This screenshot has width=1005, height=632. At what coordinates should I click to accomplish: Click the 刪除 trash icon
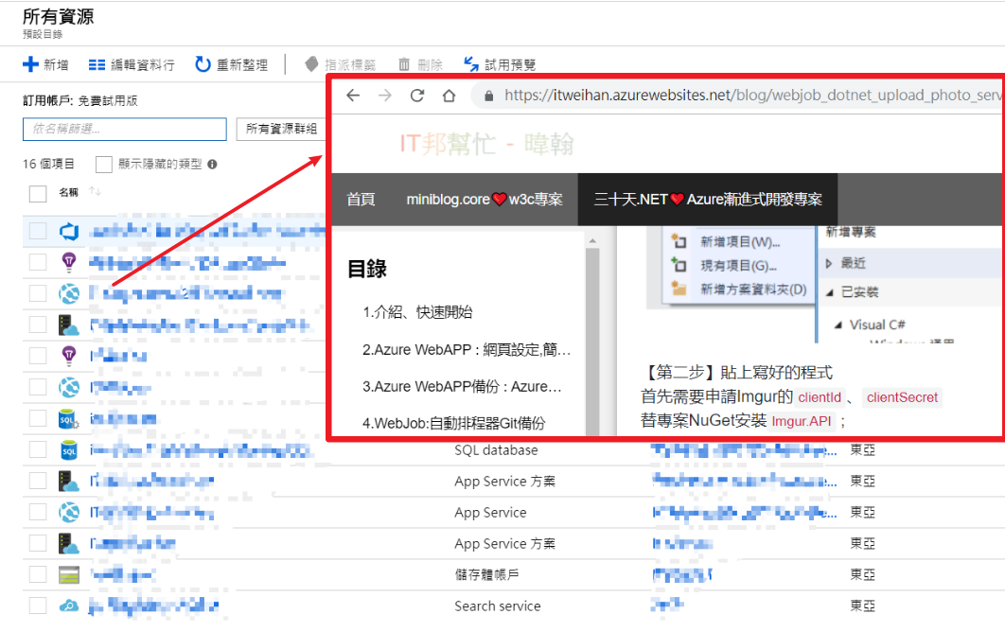pos(404,64)
